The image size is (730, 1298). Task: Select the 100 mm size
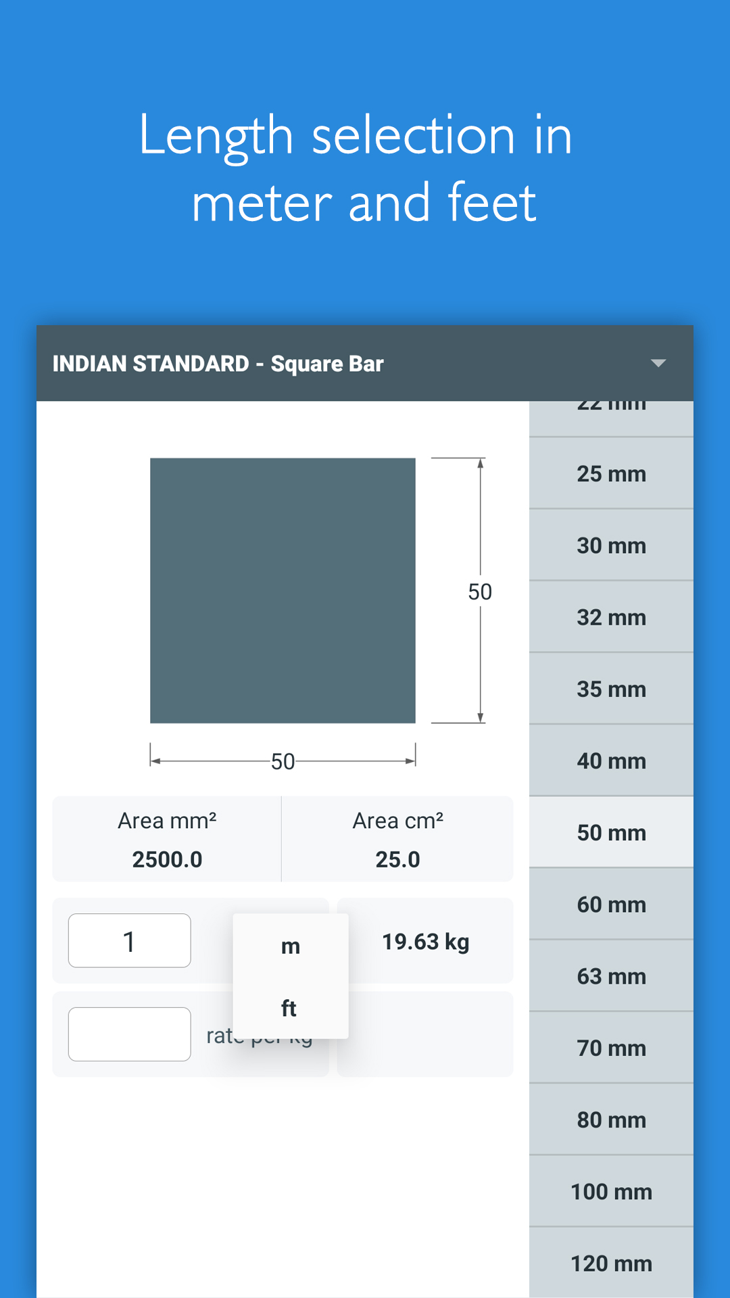[610, 1191]
